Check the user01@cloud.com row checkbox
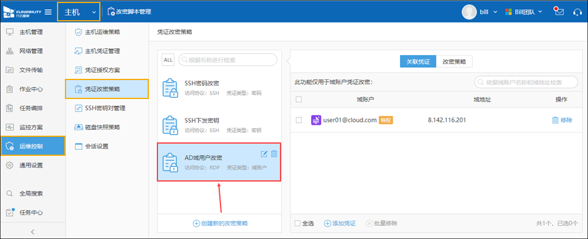The image size is (588, 239). pos(299,120)
